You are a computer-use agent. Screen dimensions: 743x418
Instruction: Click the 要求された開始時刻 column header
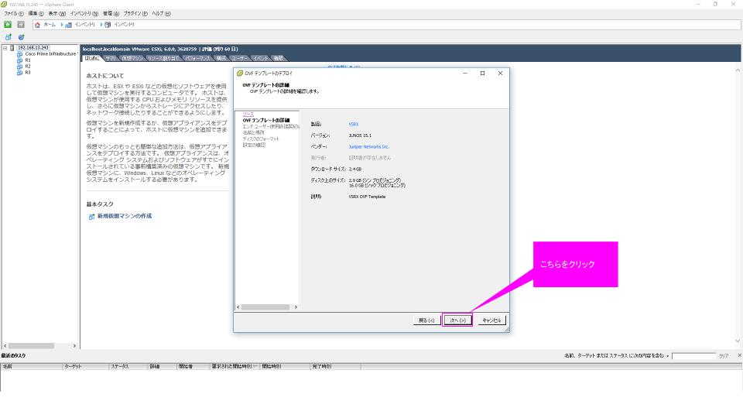click(235, 366)
